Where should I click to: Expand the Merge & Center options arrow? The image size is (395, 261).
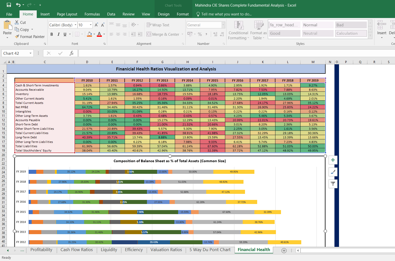[182, 34]
